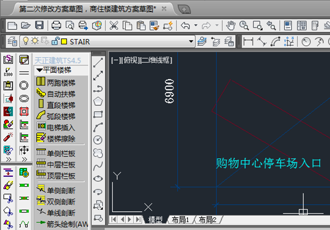This screenshot has height=230, width=330.
Task: Select the Rectangle draw tool
Action: (x=98, y=114)
